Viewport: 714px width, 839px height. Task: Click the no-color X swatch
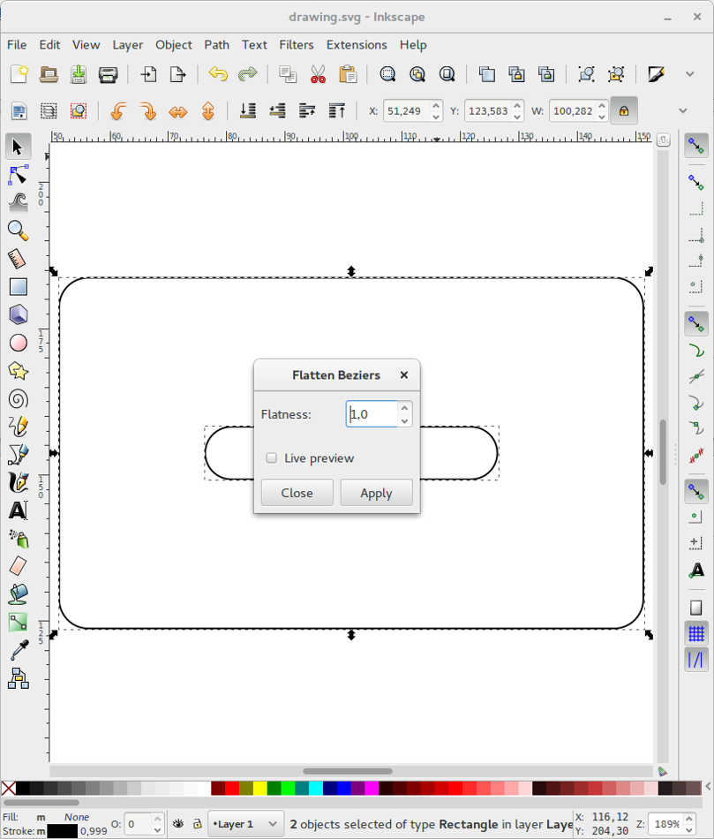tap(9, 788)
